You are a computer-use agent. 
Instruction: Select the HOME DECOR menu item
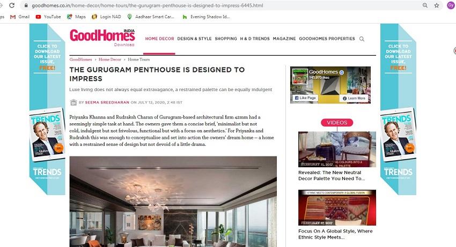(x=160, y=39)
